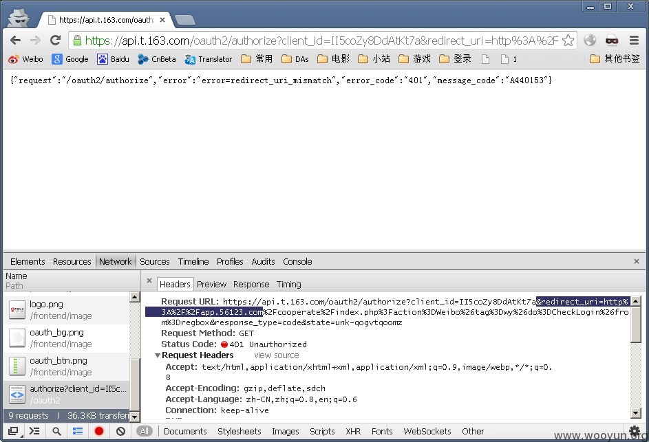This screenshot has height=442, width=649.
Task: Click devtools search magnifier icon
Action: click(56, 431)
